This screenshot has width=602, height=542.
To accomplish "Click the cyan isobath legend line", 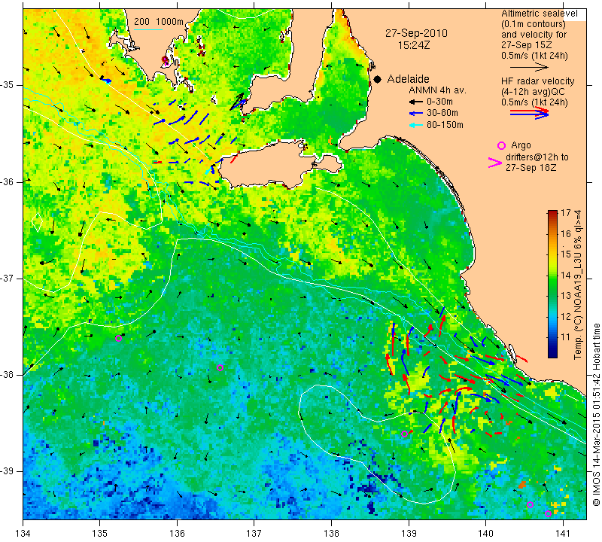I will point(147,29).
